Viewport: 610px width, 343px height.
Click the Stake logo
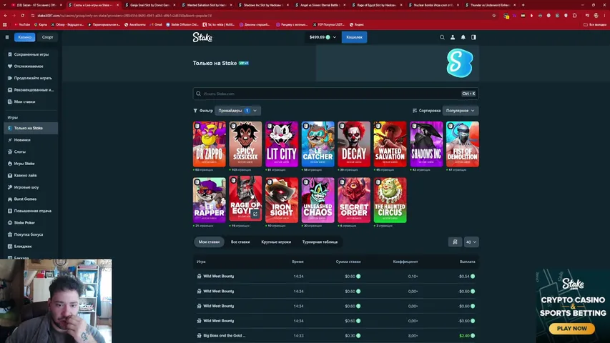pos(202,37)
